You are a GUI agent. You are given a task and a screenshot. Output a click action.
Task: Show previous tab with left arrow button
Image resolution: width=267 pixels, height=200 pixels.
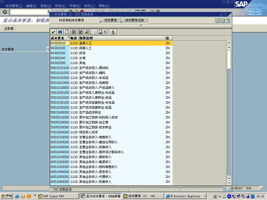[x=217, y=20]
